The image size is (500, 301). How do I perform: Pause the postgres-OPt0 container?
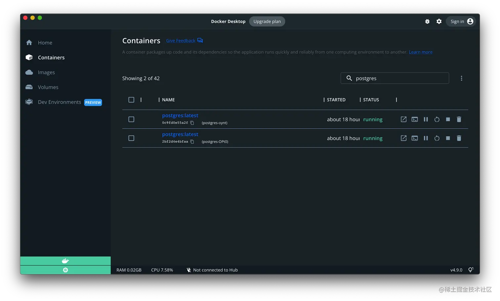pos(426,138)
